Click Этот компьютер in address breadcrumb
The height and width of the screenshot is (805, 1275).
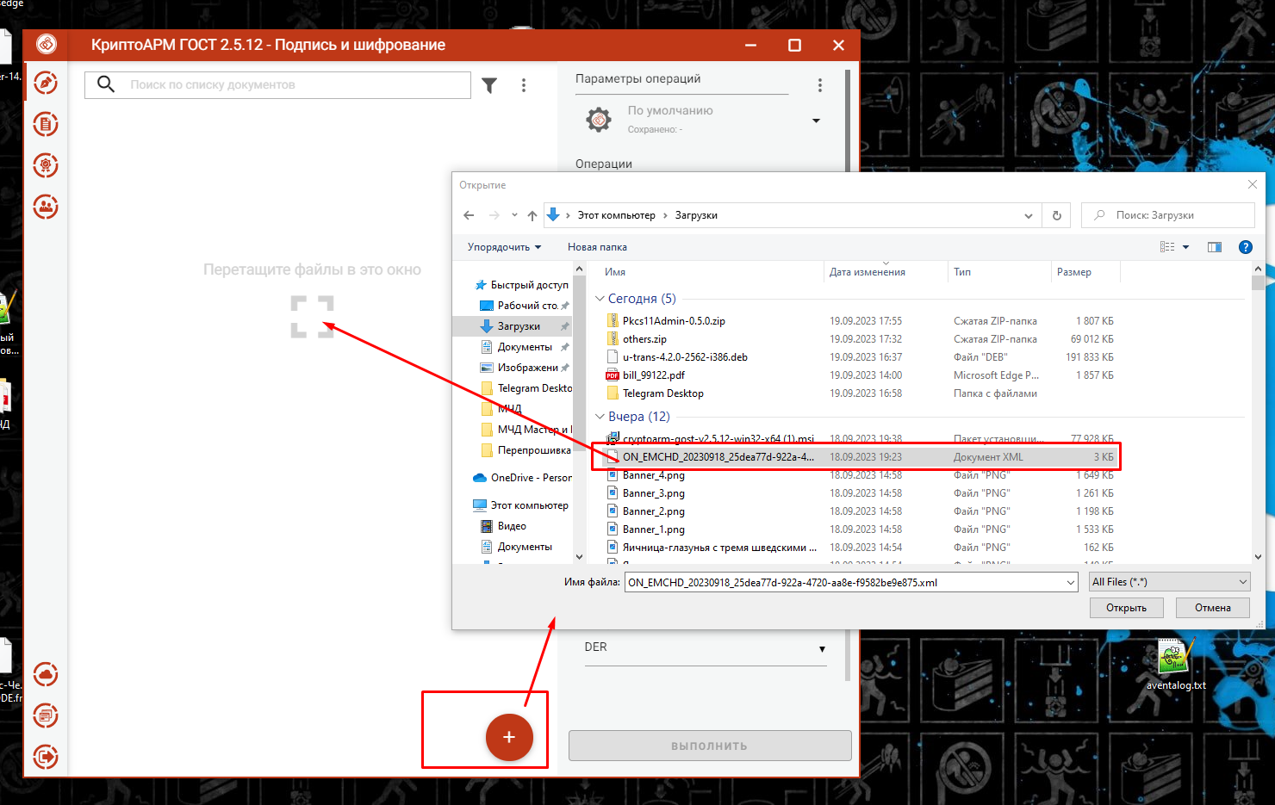tap(616, 215)
